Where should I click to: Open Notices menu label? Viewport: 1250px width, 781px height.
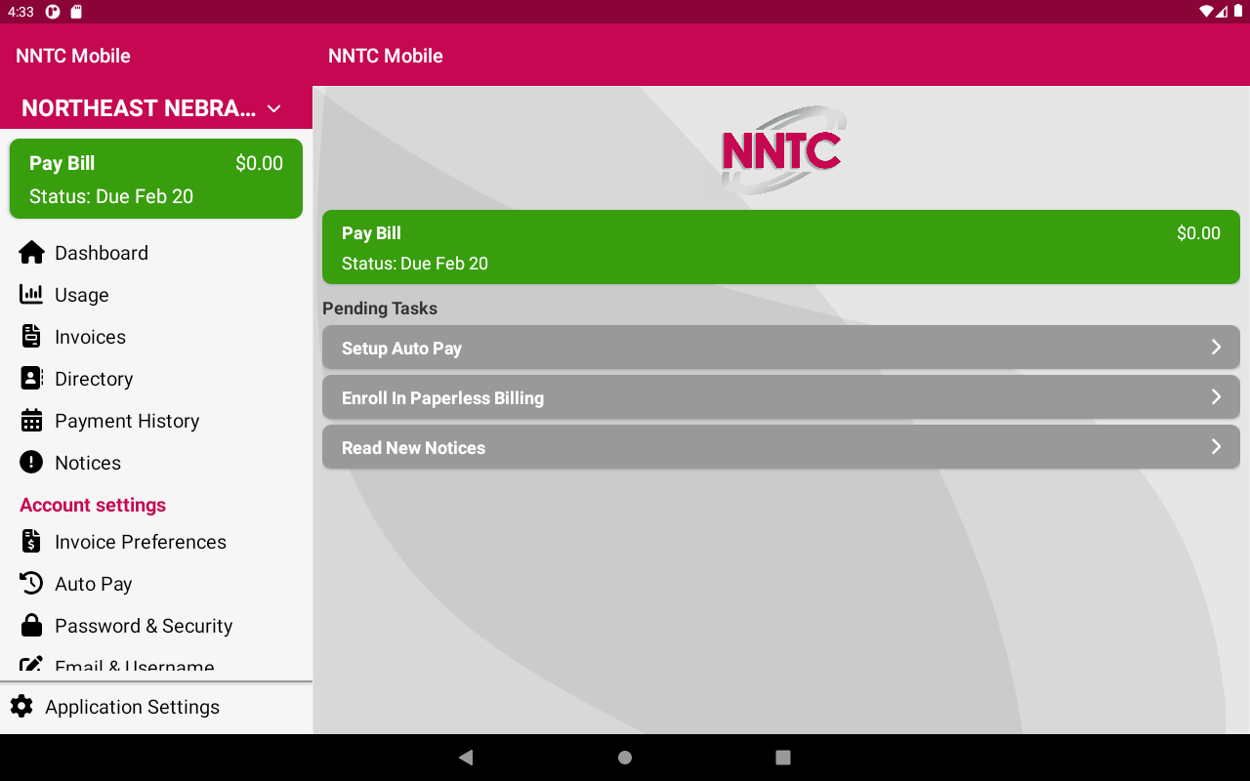click(88, 463)
